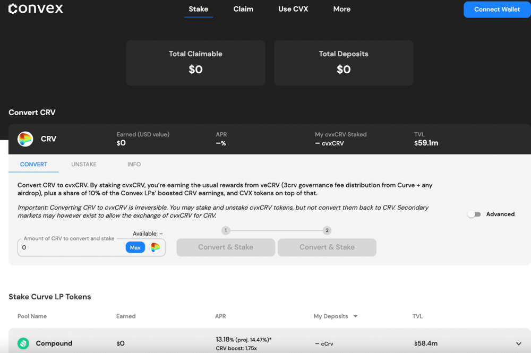Switch to the UNSTAKE tab
This screenshot has height=353, width=531.
(84, 165)
